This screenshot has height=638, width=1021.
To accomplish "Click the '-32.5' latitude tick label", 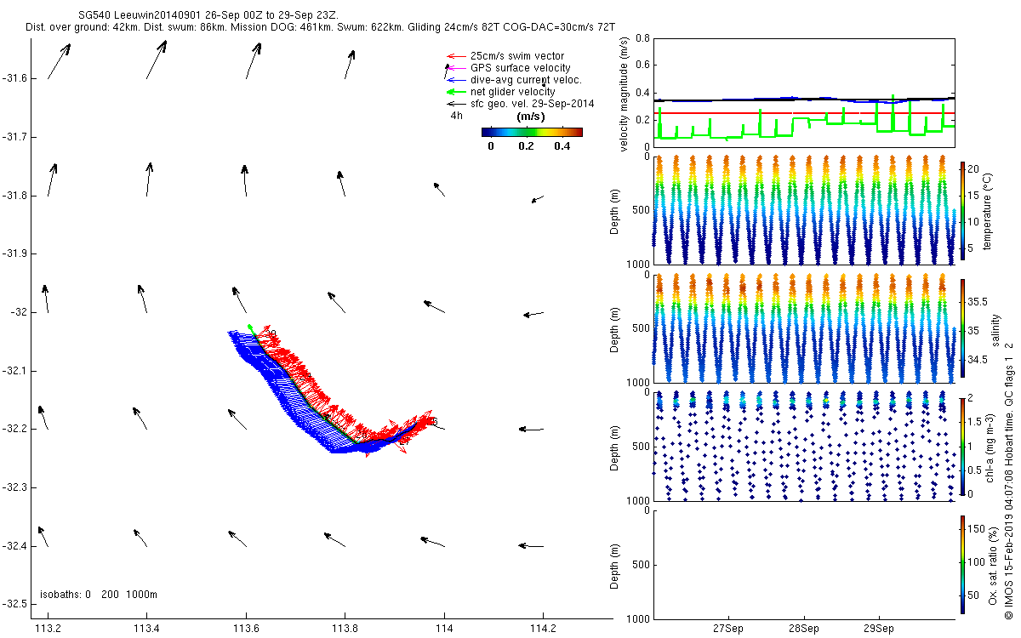I will 15,604.
